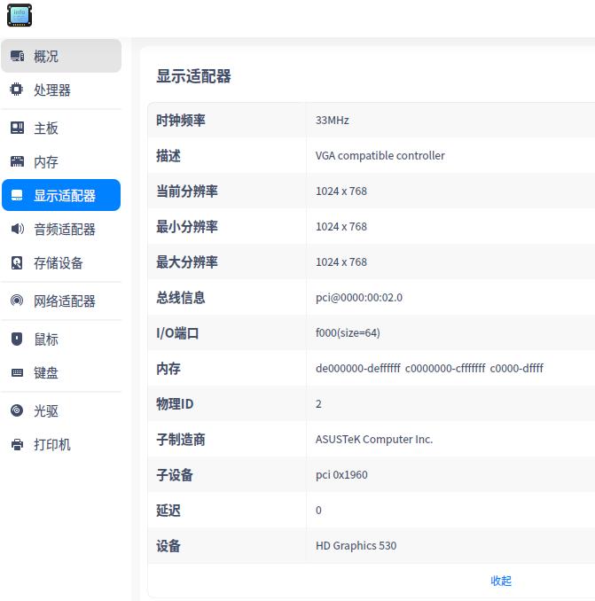Click the device manager app icon

(20, 15)
